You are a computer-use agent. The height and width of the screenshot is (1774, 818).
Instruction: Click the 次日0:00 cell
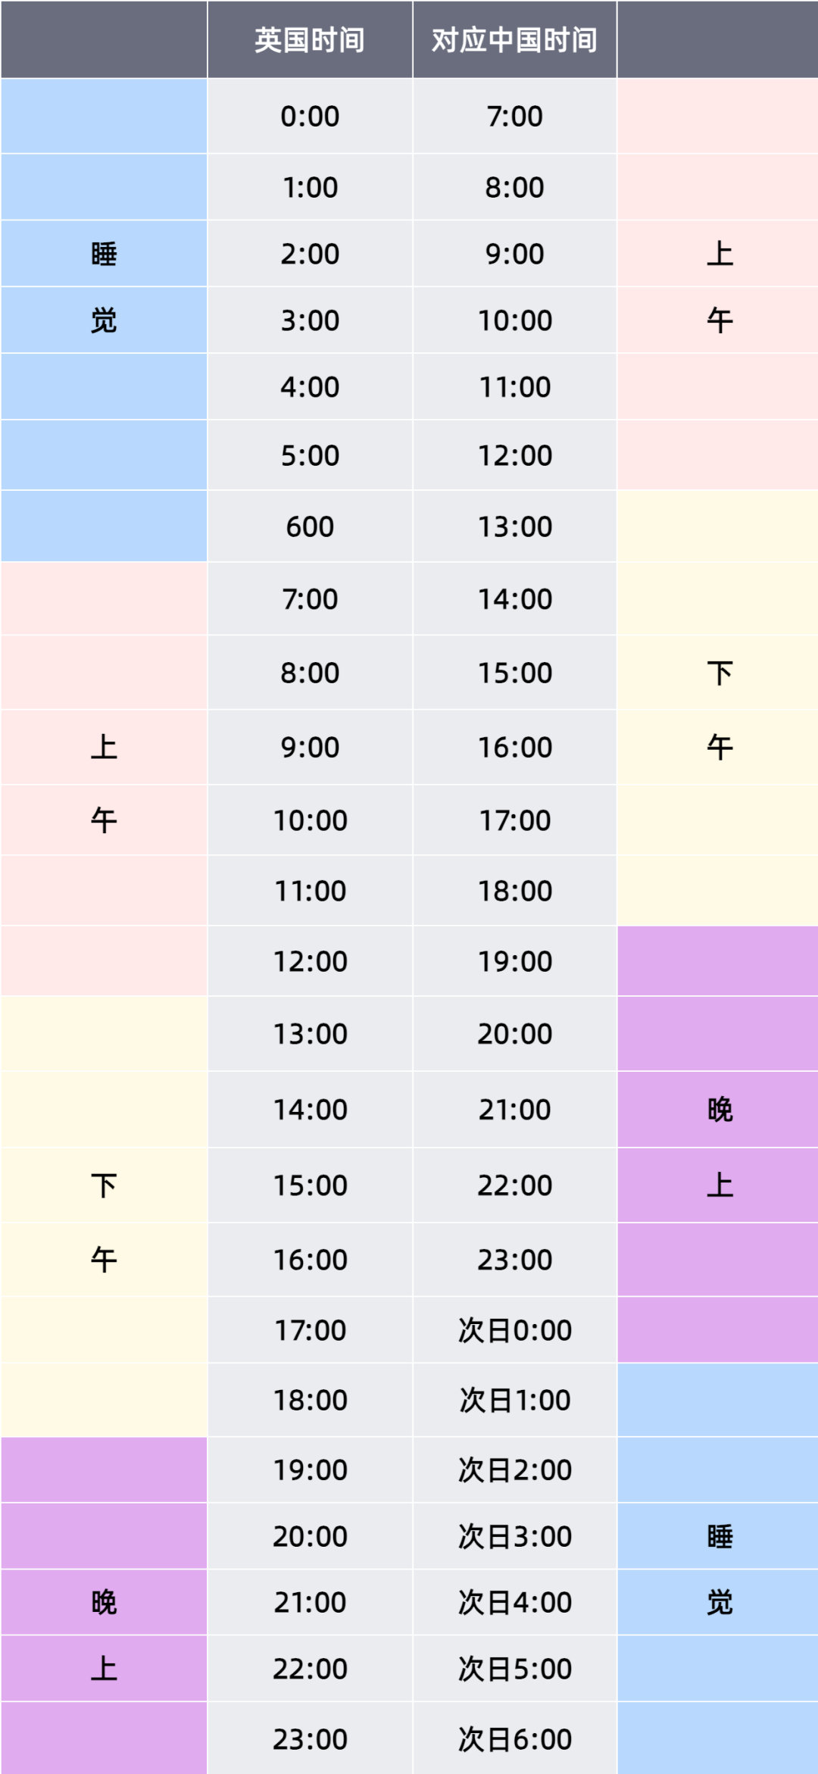[x=514, y=1330]
